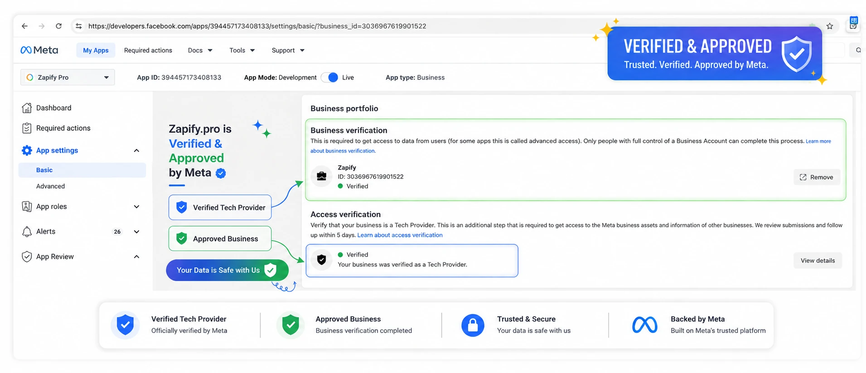Click the black shield icon in Access verification
866x373 pixels.
click(321, 260)
